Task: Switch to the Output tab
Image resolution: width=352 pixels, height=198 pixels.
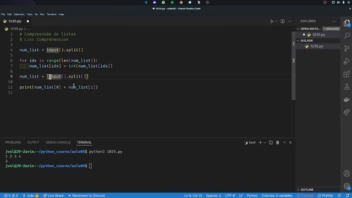Action: coord(33,142)
